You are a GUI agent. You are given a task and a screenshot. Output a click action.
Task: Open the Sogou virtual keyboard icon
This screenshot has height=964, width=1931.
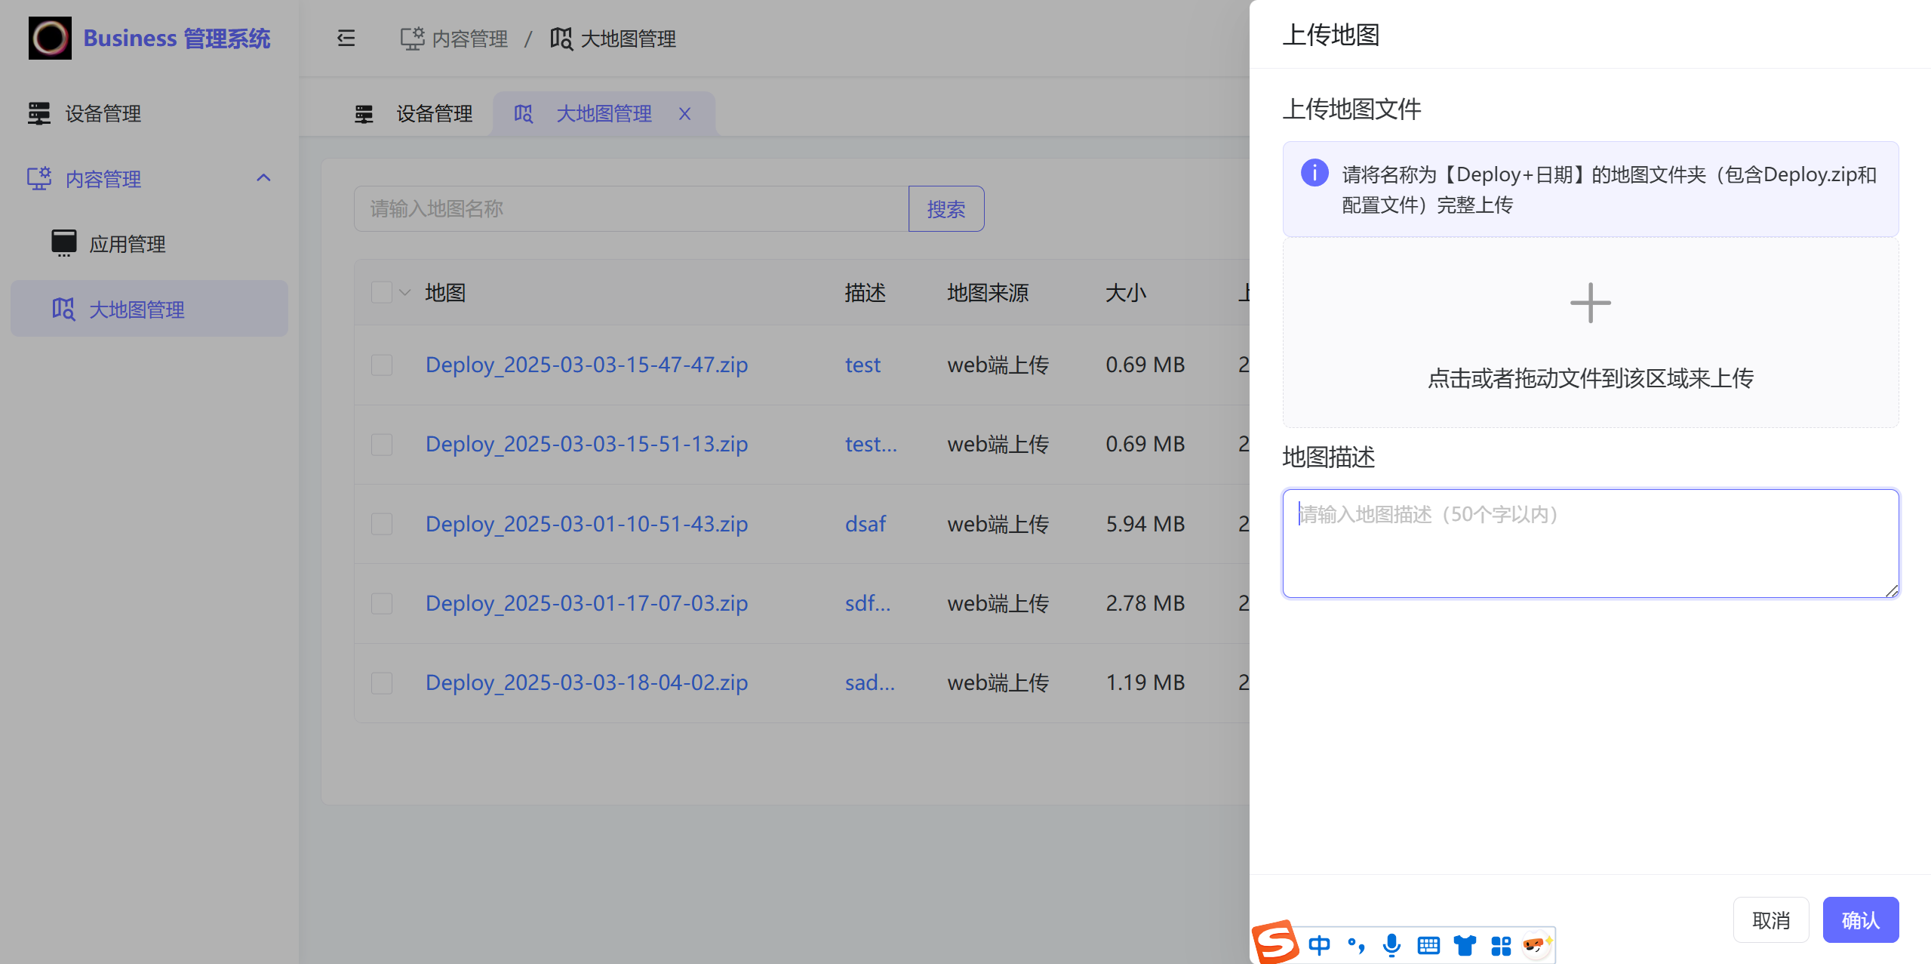[1428, 944]
